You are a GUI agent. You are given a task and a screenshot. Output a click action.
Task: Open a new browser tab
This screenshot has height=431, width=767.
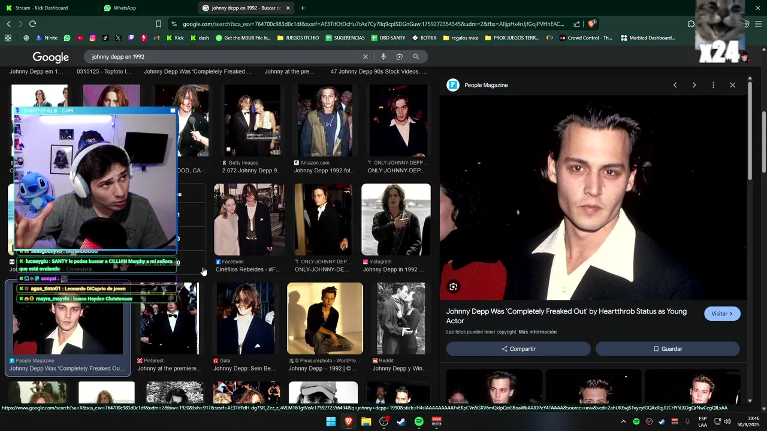click(303, 8)
